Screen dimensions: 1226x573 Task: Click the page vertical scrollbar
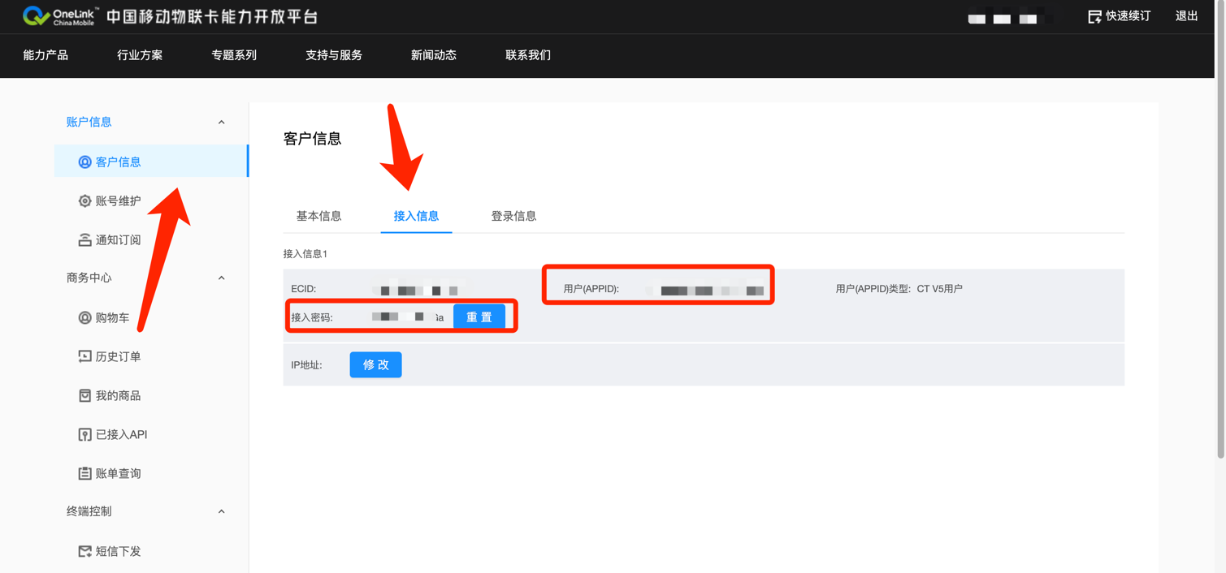click(1220, 243)
